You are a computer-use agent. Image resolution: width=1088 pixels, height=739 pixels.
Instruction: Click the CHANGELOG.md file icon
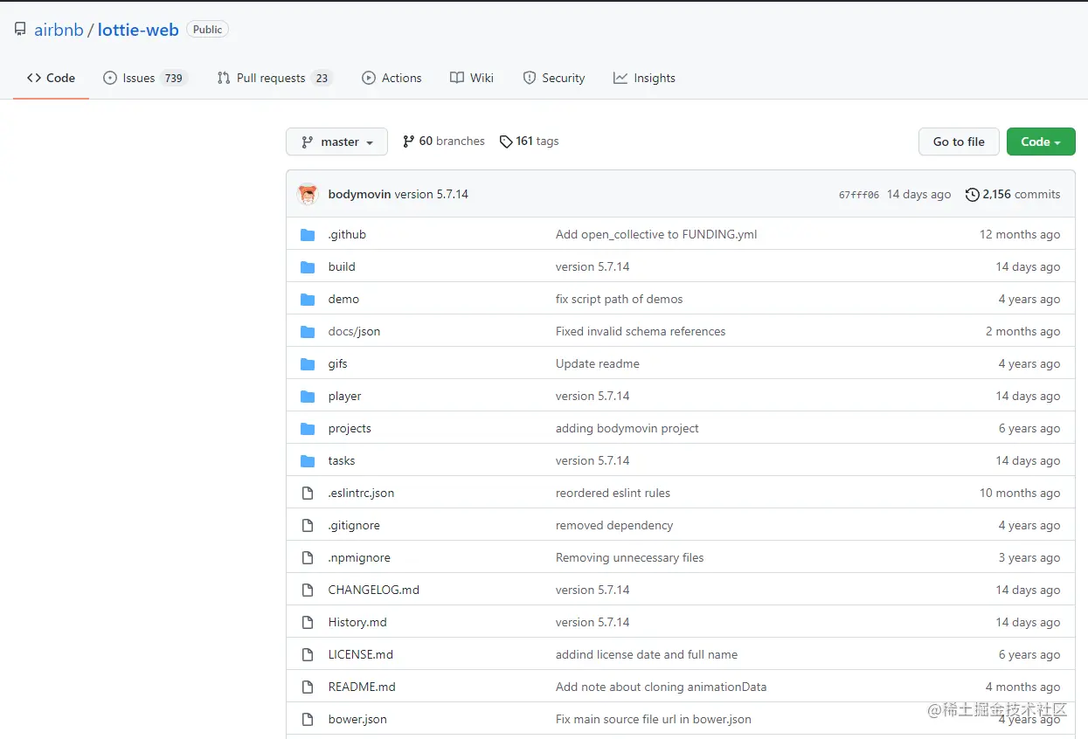click(x=308, y=591)
